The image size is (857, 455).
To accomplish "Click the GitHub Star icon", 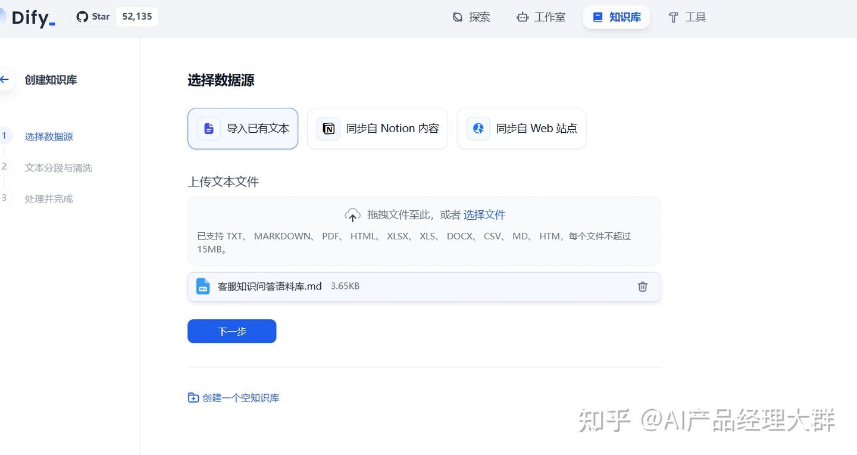I will click(82, 17).
